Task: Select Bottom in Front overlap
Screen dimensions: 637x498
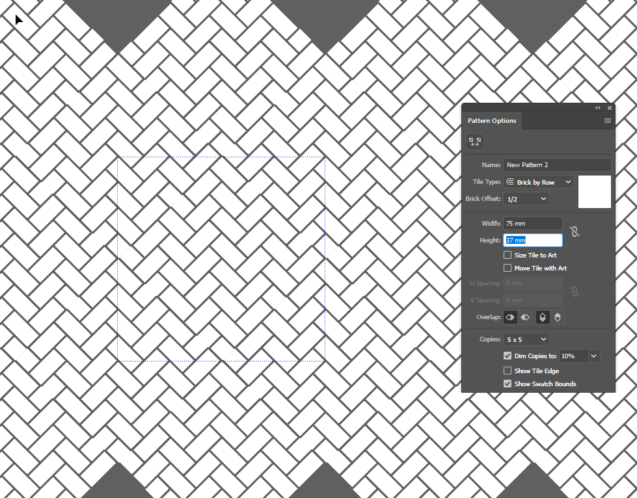Action: tap(558, 317)
